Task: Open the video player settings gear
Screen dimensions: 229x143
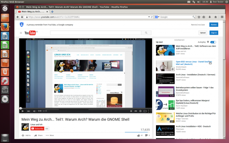Action: click(x=140, y=111)
